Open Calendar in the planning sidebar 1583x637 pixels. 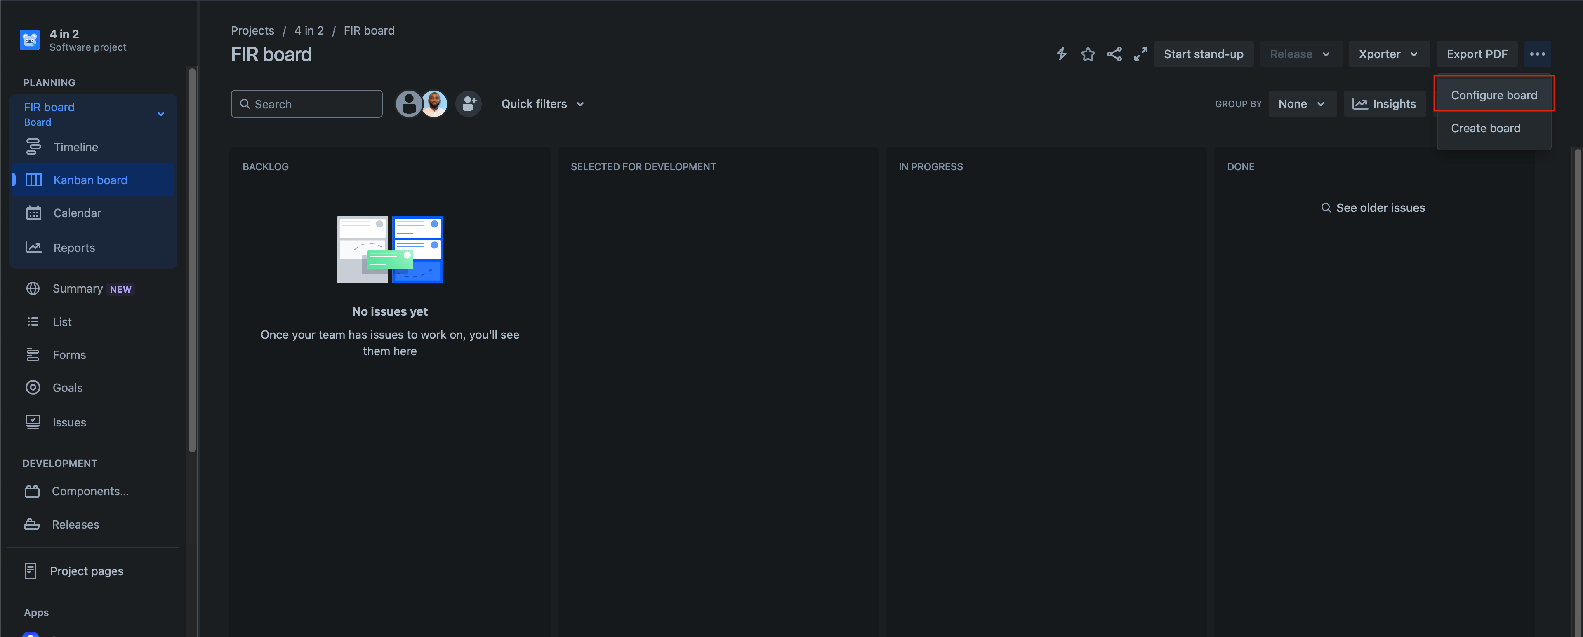coord(77,213)
